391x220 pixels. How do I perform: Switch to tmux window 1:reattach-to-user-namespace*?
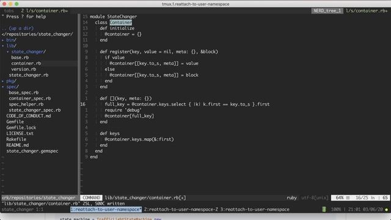point(106,210)
